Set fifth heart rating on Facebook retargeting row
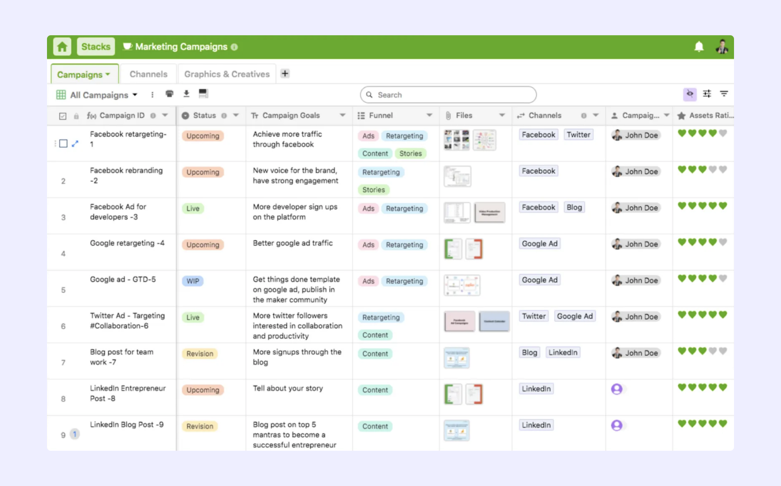This screenshot has width=781, height=486. [x=723, y=133]
